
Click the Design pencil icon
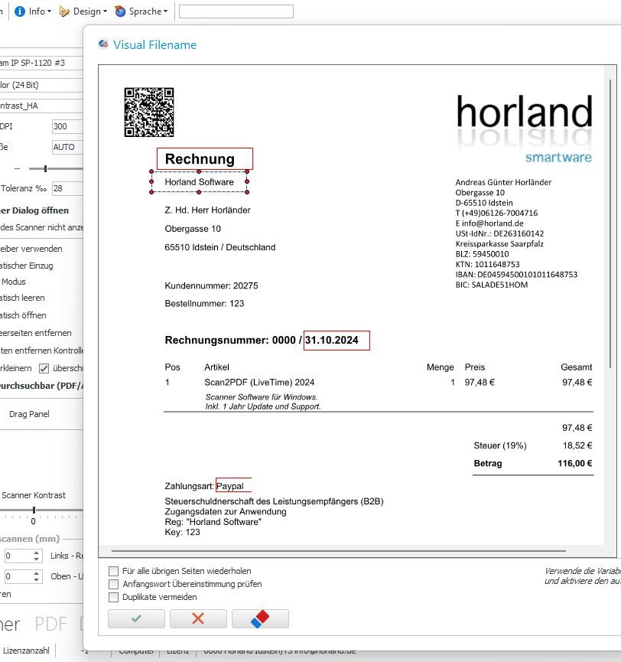pyautogui.click(x=65, y=11)
